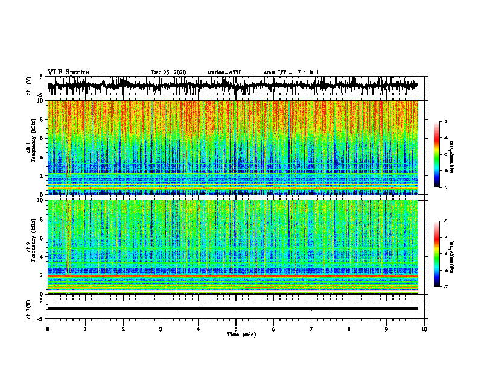This screenshot has width=478, height=369.
Task: Click the '5' tick on ch.1(V) waveform axis
Action: point(41,77)
